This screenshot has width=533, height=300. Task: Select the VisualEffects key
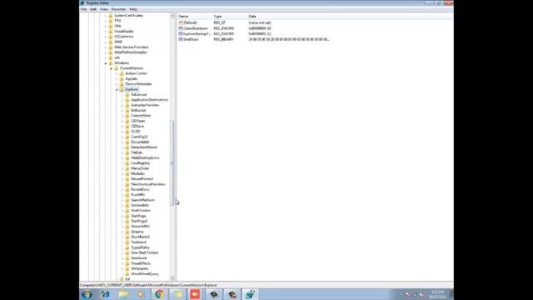pos(141,263)
